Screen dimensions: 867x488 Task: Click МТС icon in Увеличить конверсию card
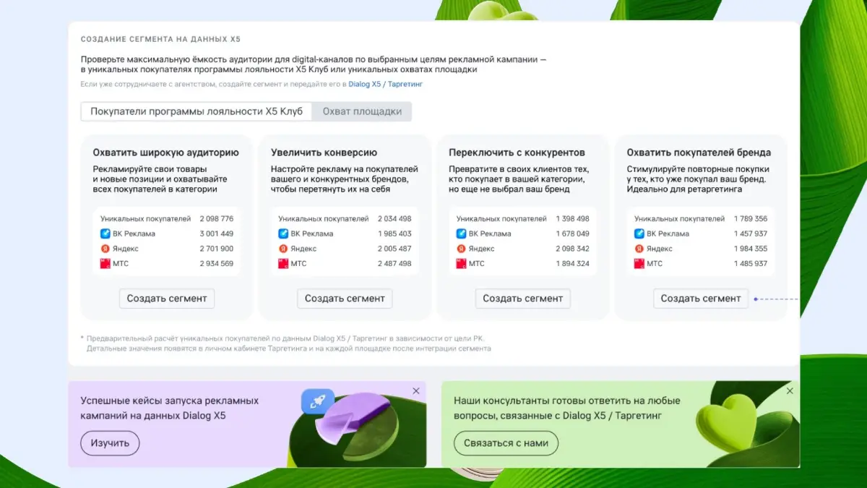(283, 264)
